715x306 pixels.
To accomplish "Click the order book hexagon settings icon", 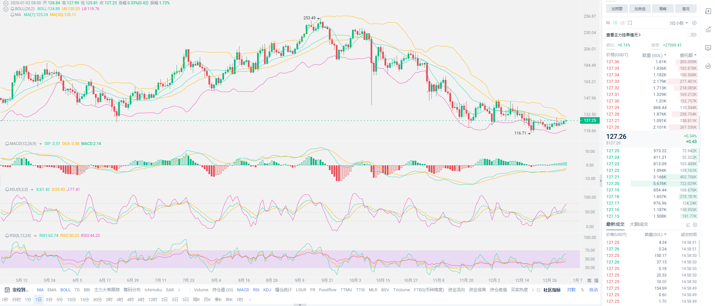I will [694, 23].
